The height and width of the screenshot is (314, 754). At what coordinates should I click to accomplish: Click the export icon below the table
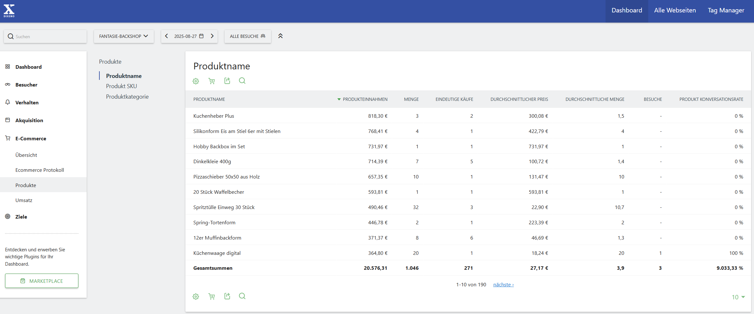pos(227,296)
